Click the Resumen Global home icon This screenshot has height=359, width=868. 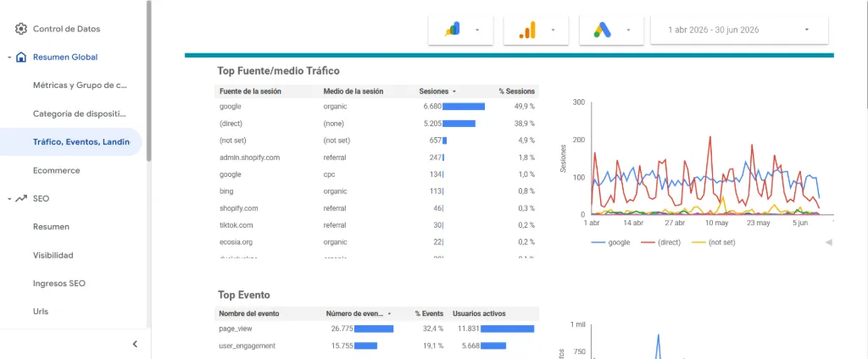click(x=21, y=57)
